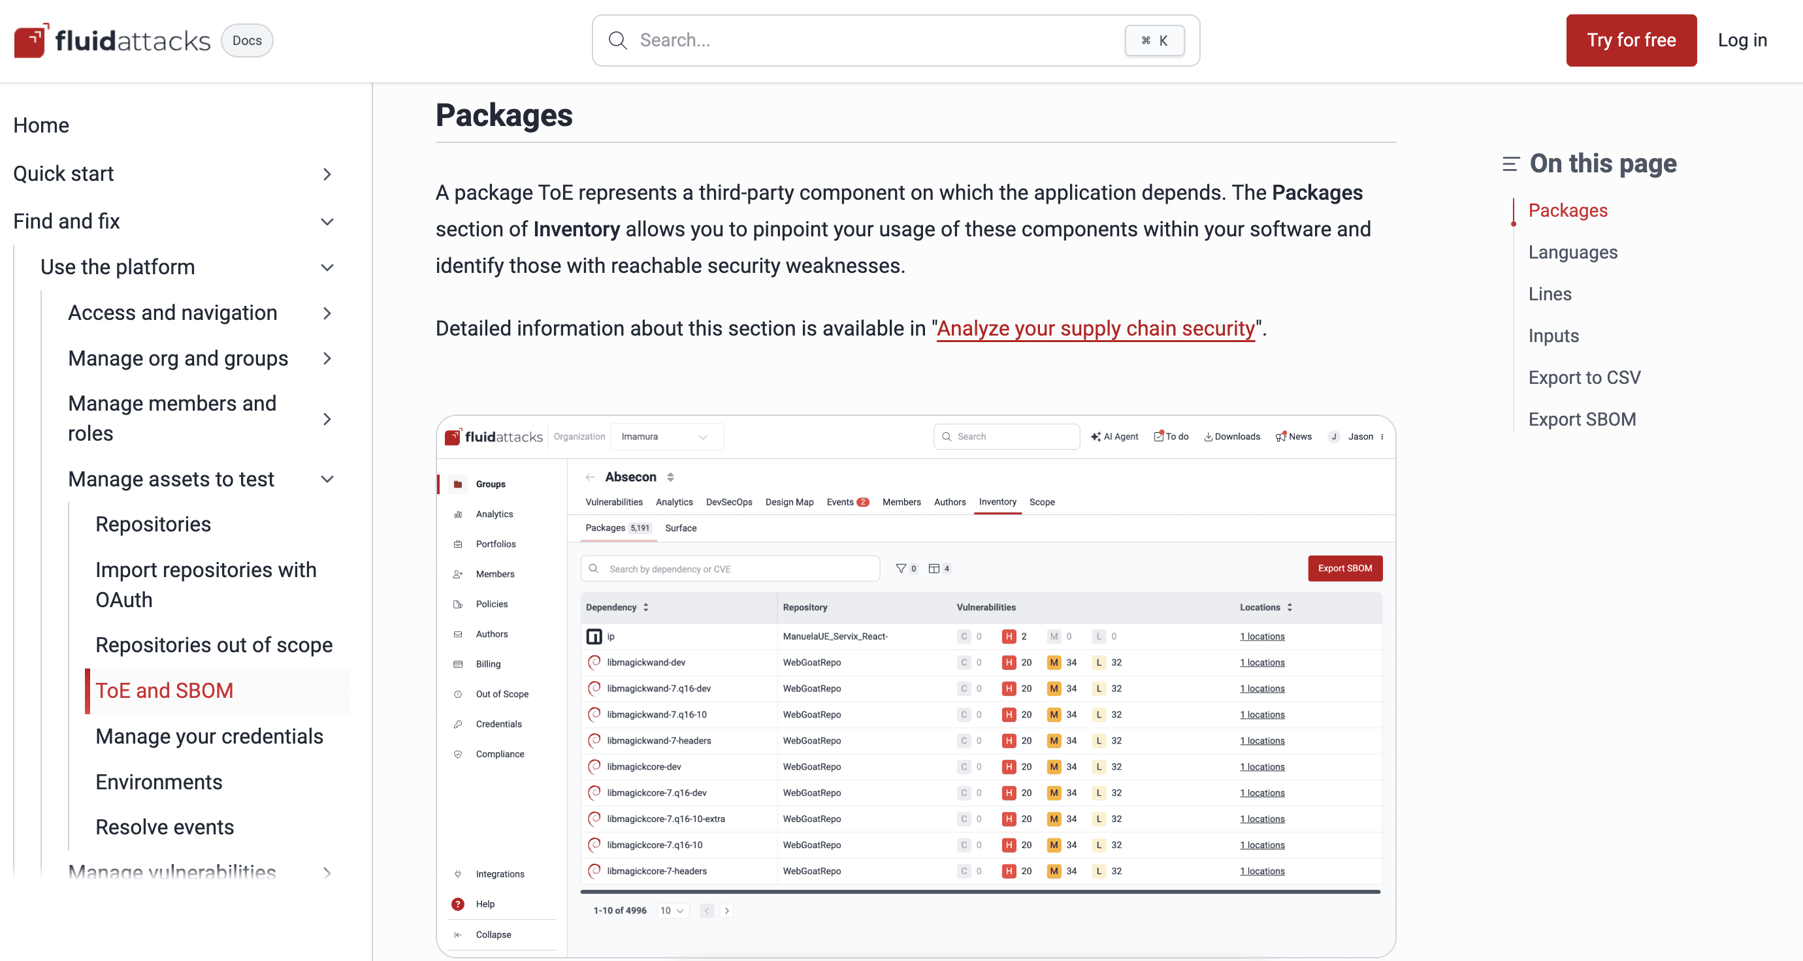Switch to the Surface sub-tab
The width and height of the screenshot is (1803, 961).
680,528
